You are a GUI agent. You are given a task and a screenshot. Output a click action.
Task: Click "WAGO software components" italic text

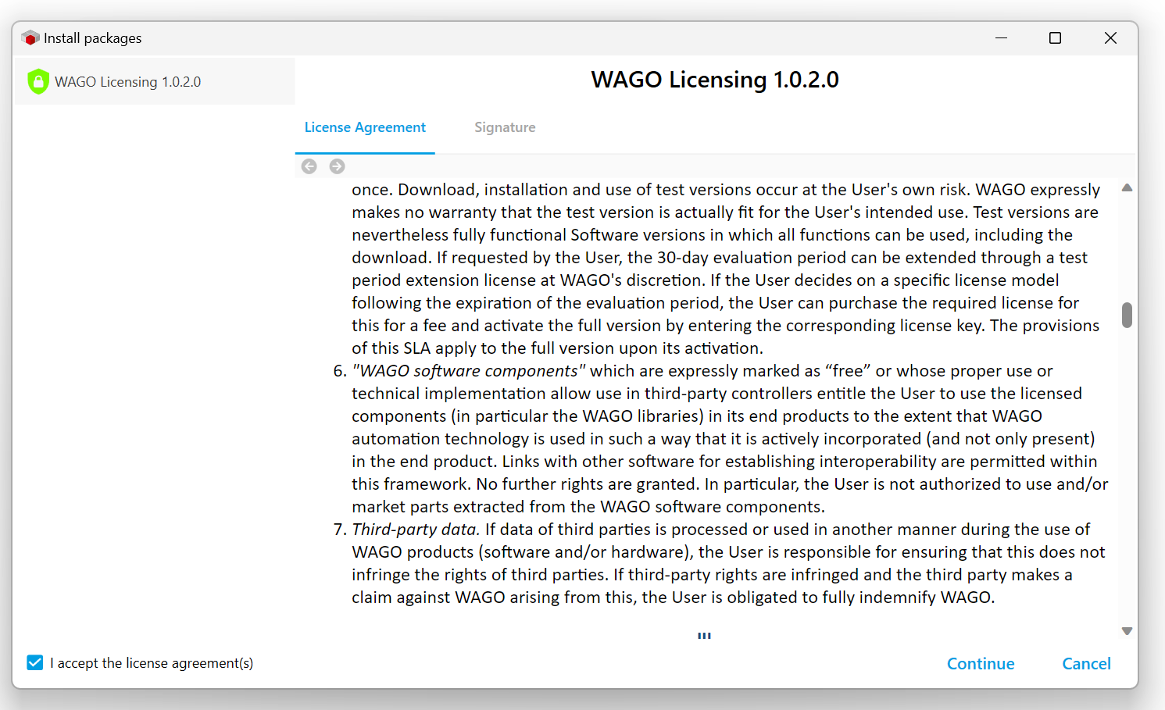coord(469,371)
